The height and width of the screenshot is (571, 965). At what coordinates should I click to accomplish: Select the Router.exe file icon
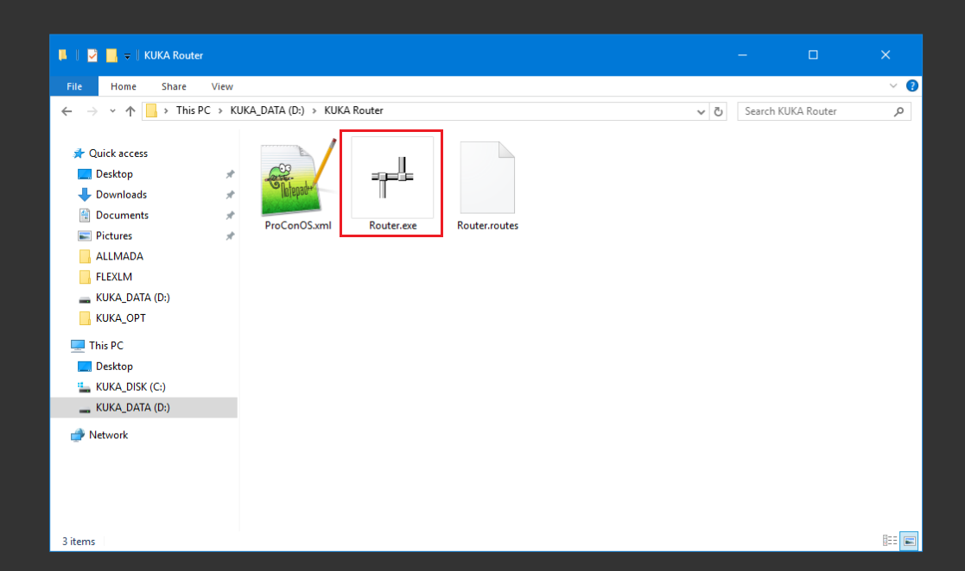392,178
